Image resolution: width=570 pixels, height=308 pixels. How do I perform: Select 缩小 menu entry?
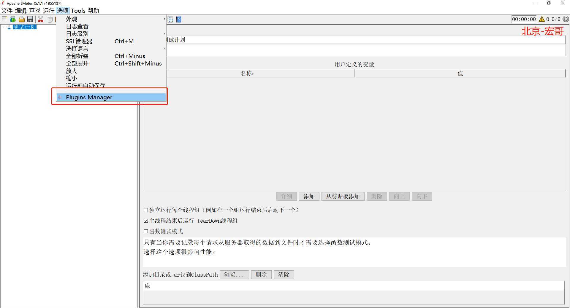point(111,78)
